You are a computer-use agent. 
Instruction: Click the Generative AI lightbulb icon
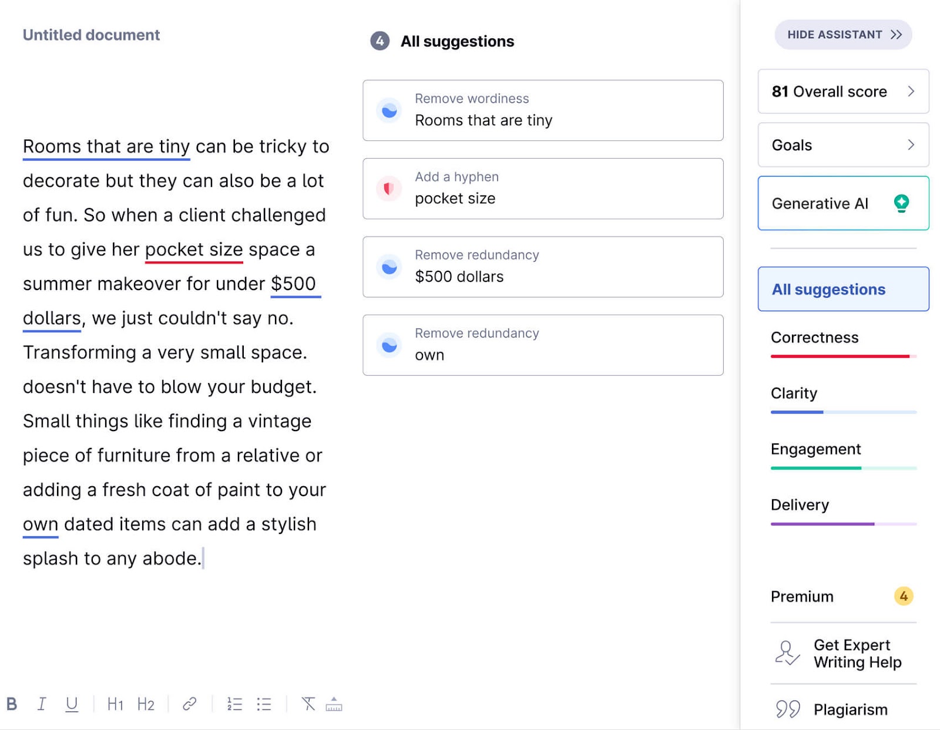point(901,203)
